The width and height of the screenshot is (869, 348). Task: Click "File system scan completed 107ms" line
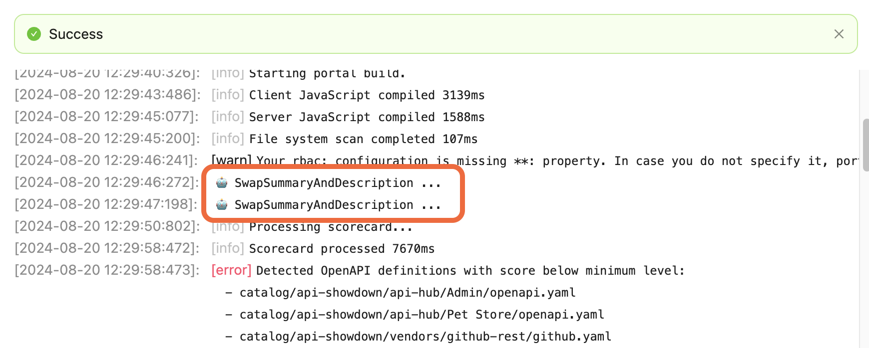pyautogui.click(x=364, y=139)
